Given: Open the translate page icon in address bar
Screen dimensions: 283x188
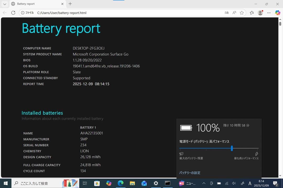Looking at the screenshot, I should coord(227,13).
